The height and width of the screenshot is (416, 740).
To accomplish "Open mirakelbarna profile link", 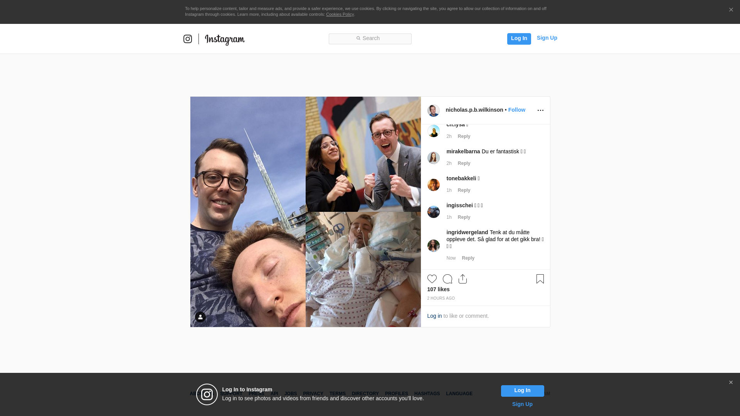I will coord(463,151).
